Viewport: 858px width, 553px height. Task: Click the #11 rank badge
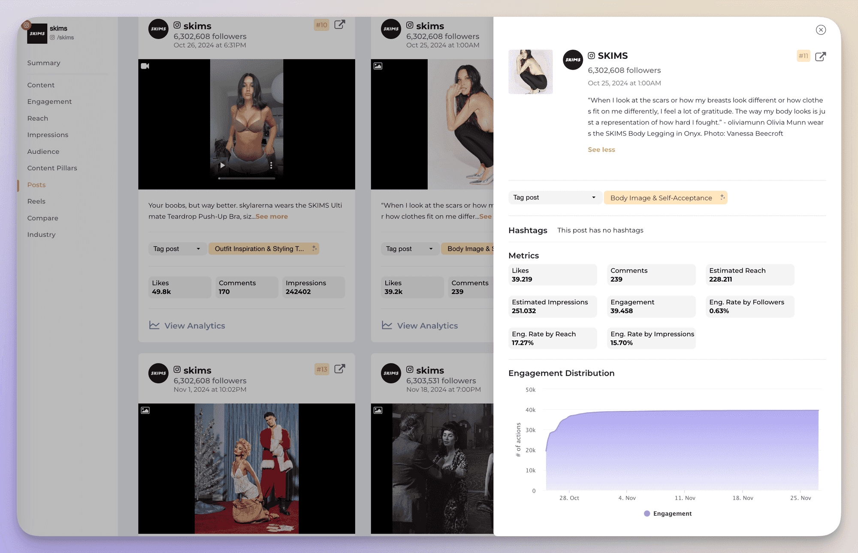pyautogui.click(x=803, y=56)
